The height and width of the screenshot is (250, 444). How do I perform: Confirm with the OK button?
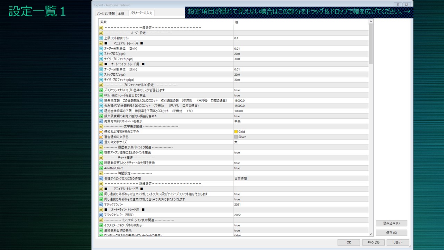349,242
